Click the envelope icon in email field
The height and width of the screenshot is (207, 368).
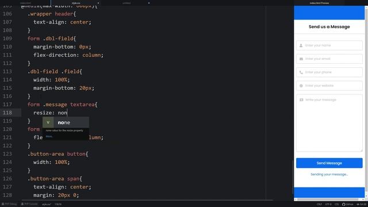click(x=301, y=59)
